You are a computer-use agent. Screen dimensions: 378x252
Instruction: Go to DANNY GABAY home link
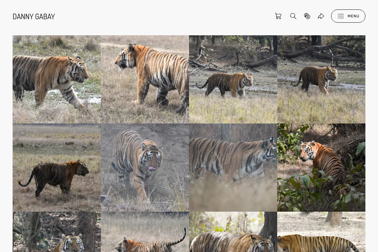click(x=34, y=16)
